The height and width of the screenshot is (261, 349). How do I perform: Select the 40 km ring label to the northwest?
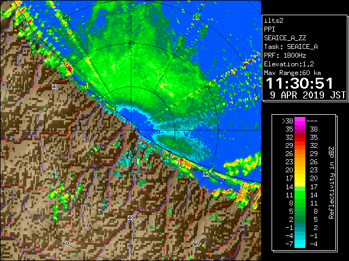[55, 86]
